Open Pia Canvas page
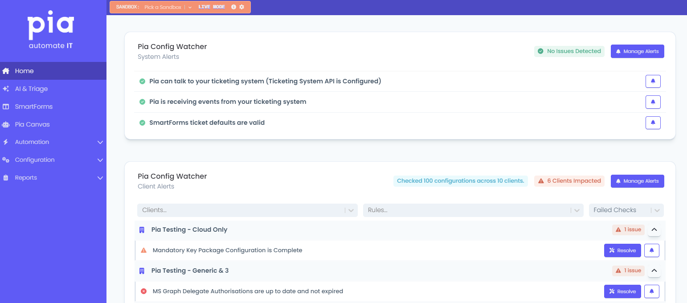Image resolution: width=687 pixels, height=303 pixels. coord(53,124)
